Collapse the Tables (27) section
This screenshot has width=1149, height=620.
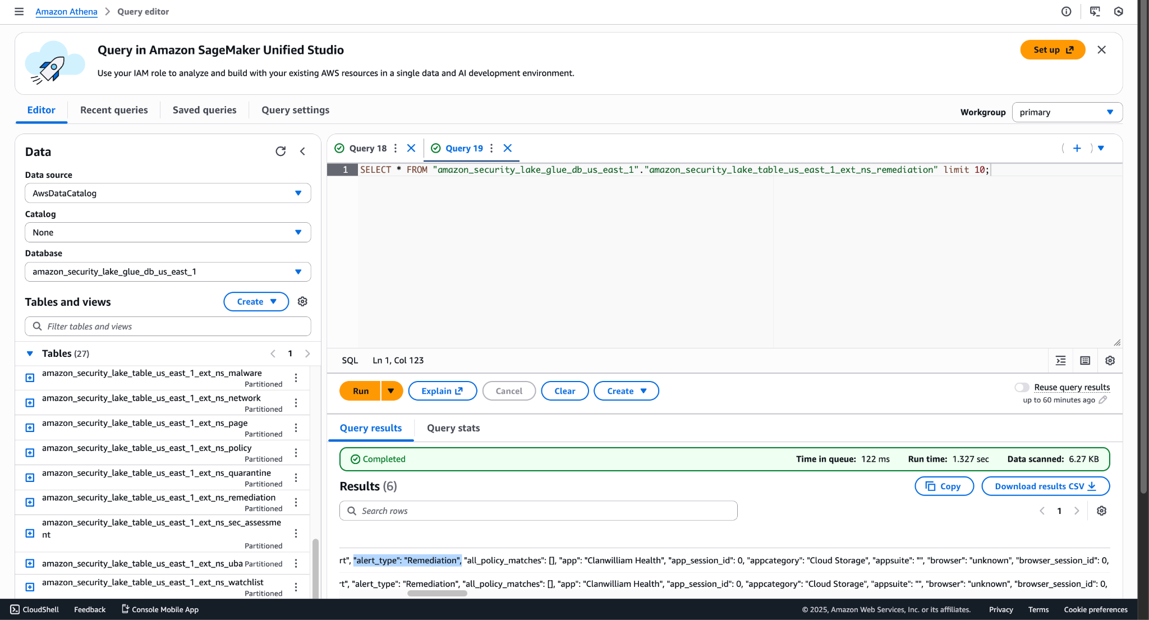tap(30, 353)
